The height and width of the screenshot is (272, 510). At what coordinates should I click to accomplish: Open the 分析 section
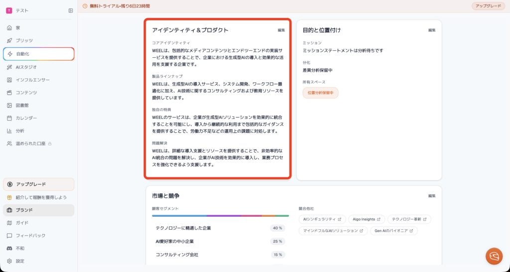click(x=39, y=131)
